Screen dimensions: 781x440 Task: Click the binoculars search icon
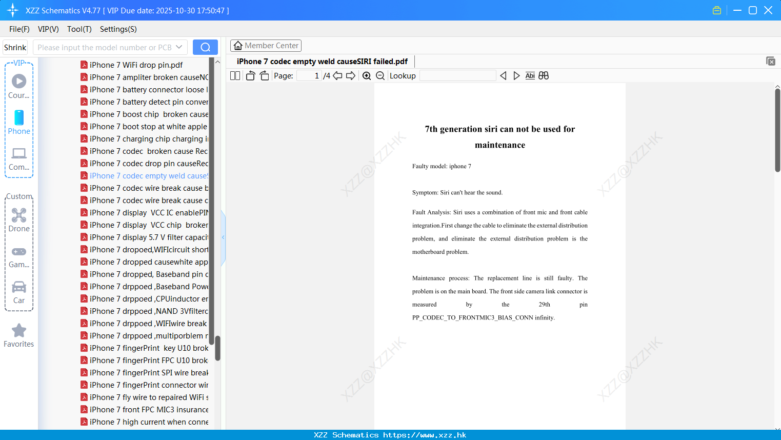544,76
